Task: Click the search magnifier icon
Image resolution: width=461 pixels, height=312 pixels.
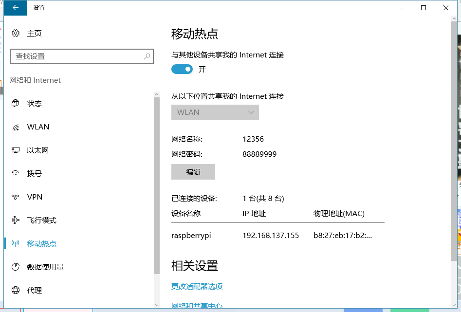Action: pyautogui.click(x=147, y=56)
